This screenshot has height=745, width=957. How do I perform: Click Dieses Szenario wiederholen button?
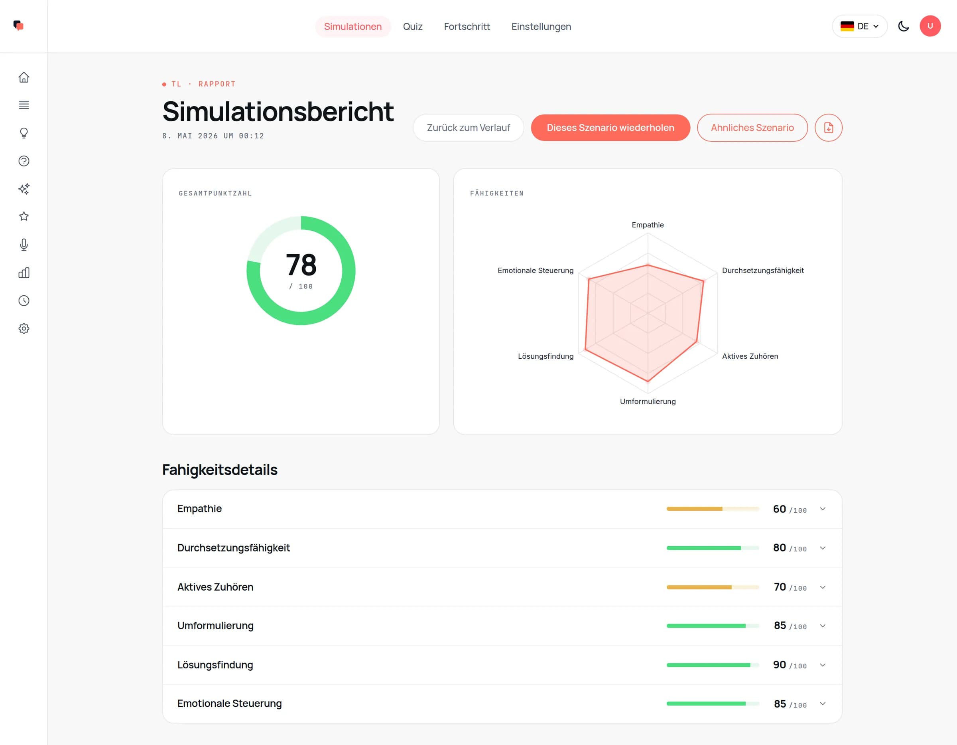click(610, 128)
